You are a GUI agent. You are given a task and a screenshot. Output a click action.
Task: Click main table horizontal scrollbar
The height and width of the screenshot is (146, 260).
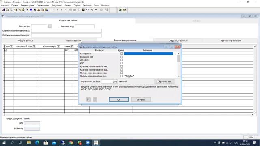click(x=128, y=114)
